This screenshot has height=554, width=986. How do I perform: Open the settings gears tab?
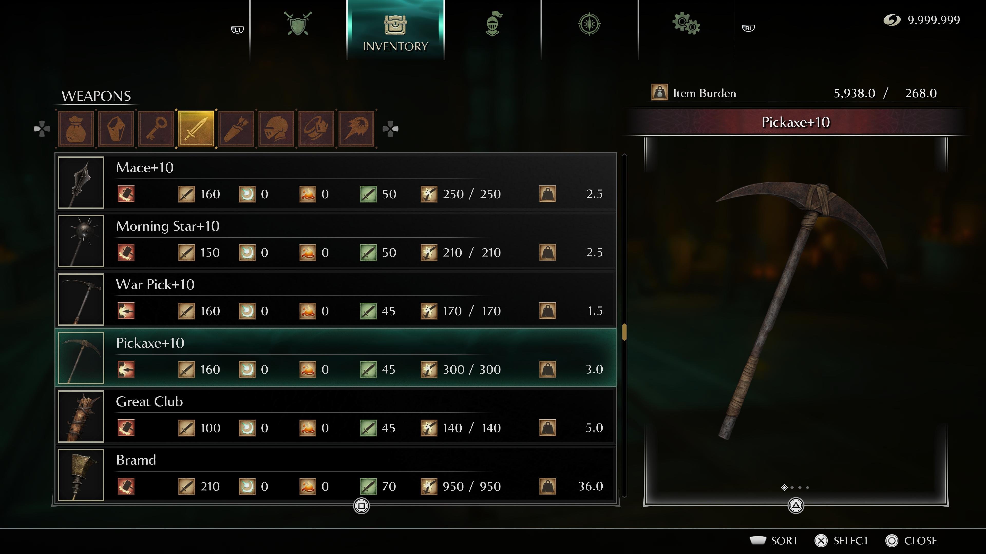pos(686,24)
